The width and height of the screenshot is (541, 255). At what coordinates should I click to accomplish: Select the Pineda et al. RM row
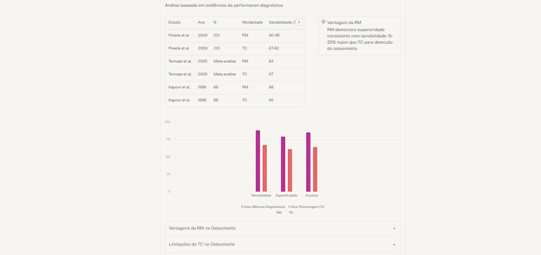[235, 35]
